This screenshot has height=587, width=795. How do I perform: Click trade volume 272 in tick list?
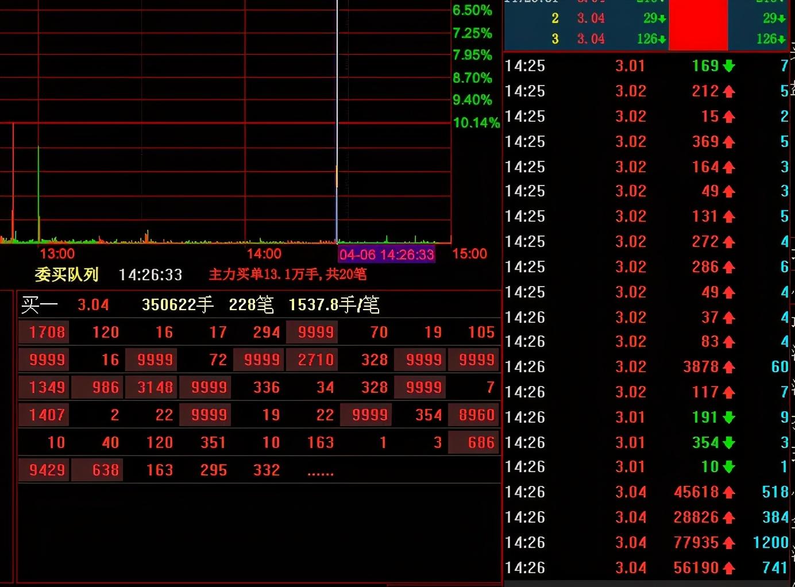point(705,242)
